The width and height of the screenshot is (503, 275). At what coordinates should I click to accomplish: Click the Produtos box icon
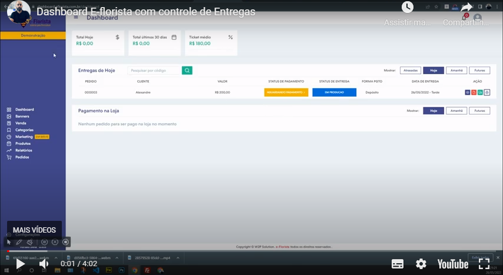(x=9, y=144)
